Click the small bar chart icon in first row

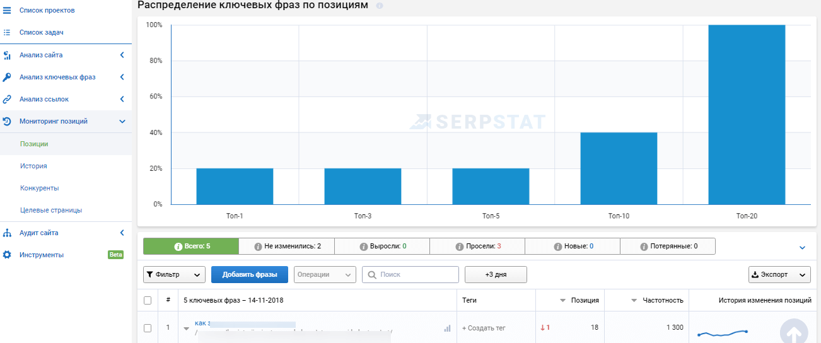tap(448, 328)
